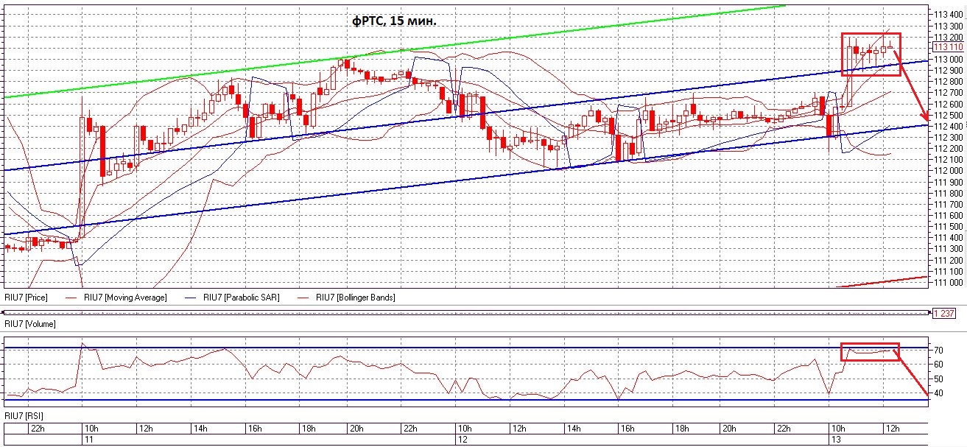
Task: Click date marker 13 on time axis
Action: 834,439
